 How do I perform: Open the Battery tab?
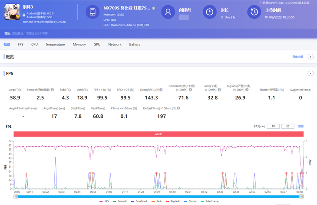[135, 44]
